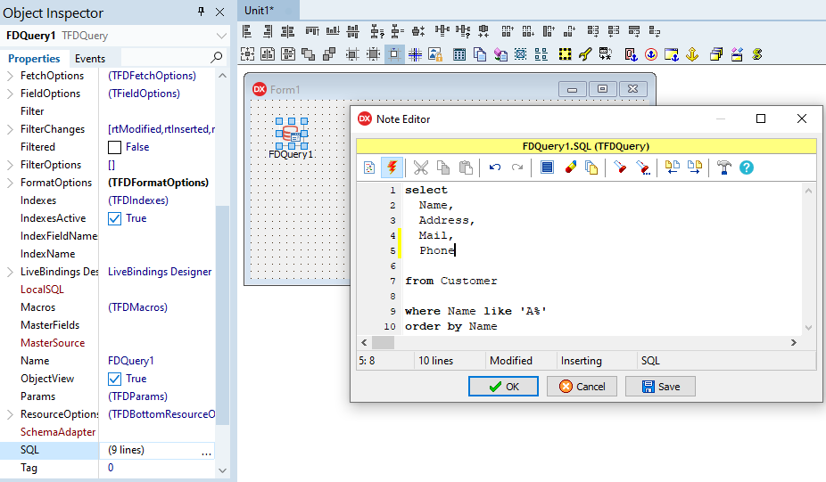Screen dimensions: 826x482
Task: Click the MasterSource property name
Action: (x=53, y=343)
